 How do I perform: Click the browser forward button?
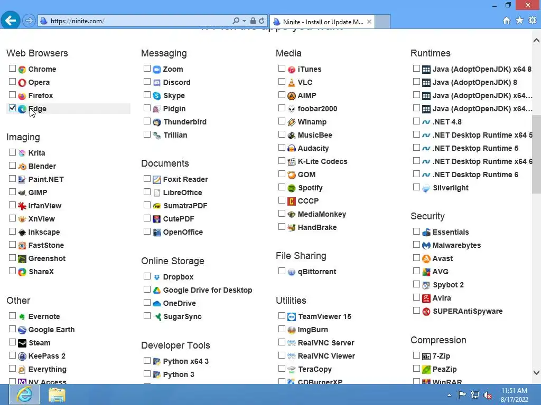[x=29, y=21]
